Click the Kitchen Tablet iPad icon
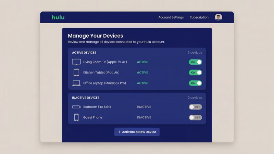The image size is (274, 154). click(76, 73)
